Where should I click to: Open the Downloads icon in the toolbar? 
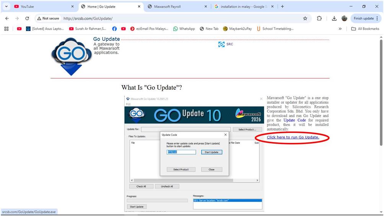[334, 18]
